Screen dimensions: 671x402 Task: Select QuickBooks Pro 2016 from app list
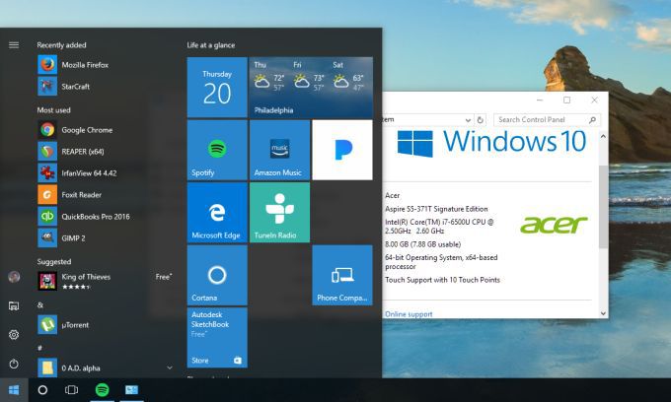click(94, 216)
